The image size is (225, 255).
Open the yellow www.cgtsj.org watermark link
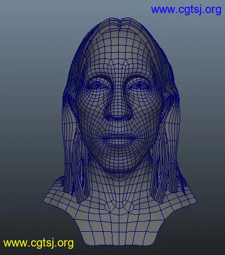(39, 243)
